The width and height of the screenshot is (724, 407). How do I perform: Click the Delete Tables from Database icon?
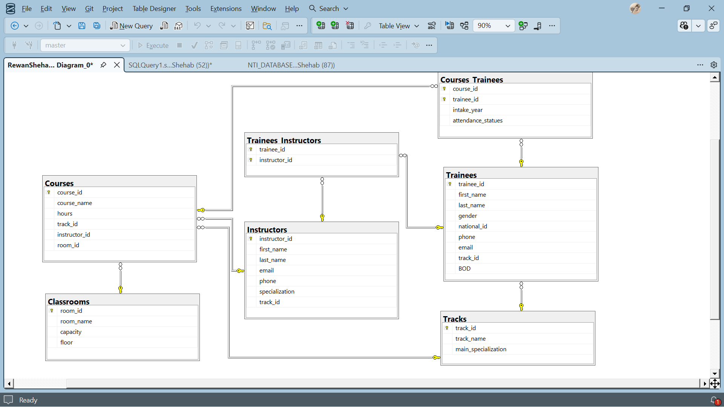350,26
